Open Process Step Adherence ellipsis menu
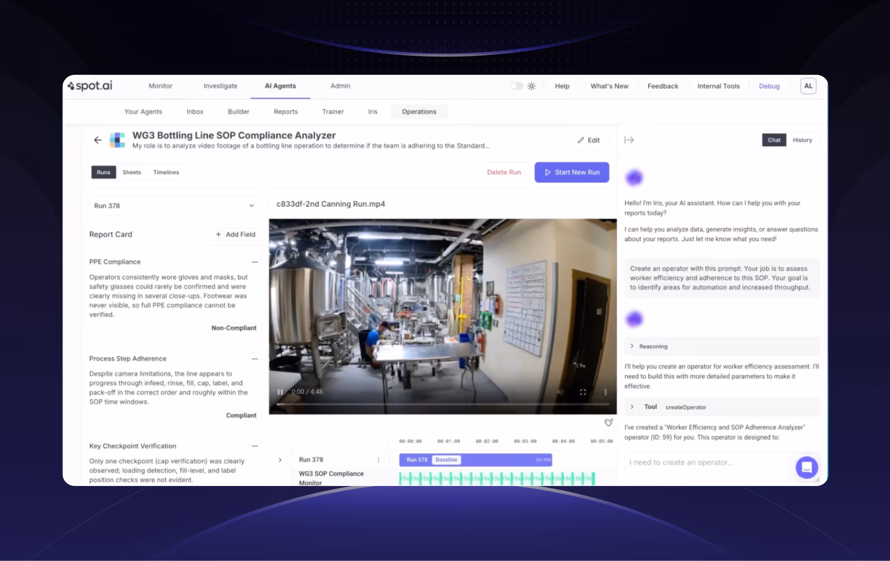Image resolution: width=890 pixels, height=561 pixels. click(255, 359)
